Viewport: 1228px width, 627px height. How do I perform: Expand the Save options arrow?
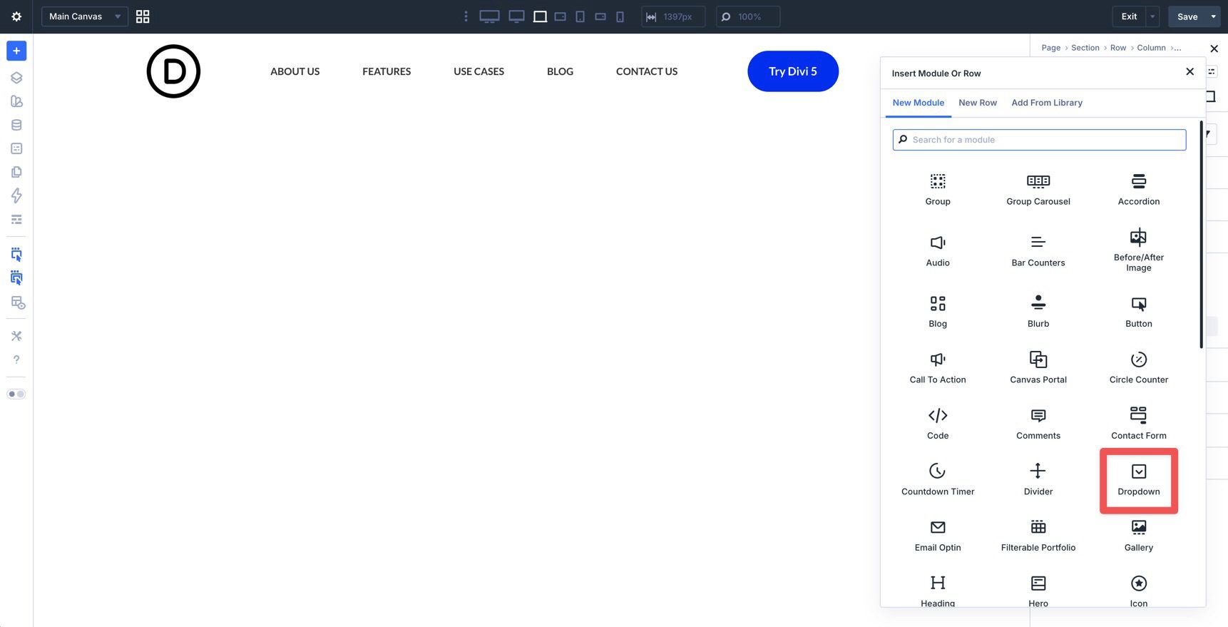[x=1214, y=16]
